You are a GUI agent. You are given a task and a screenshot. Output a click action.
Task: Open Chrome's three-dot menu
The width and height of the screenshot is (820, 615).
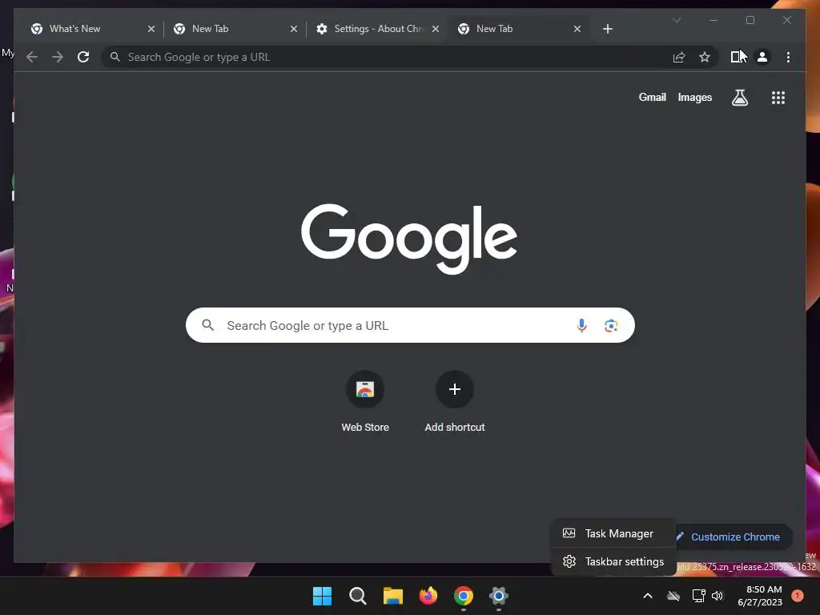[x=788, y=57]
